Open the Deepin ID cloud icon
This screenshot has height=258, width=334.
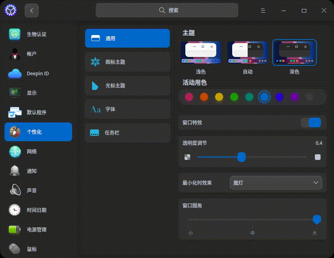[x=15, y=73]
